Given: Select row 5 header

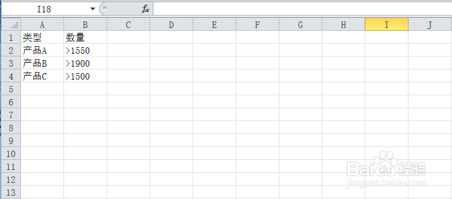Looking at the screenshot, I should point(11,89).
